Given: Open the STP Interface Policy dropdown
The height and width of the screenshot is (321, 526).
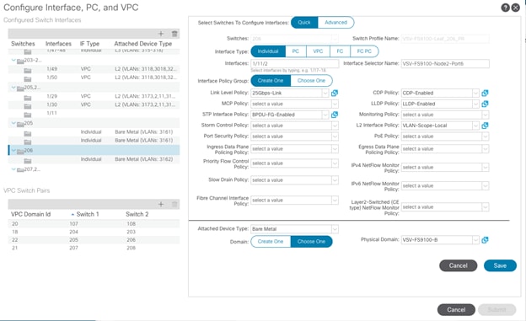Looking at the screenshot, I should 325,115.
